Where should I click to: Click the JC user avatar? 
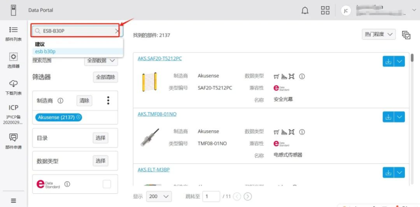click(x=346, y=11)
